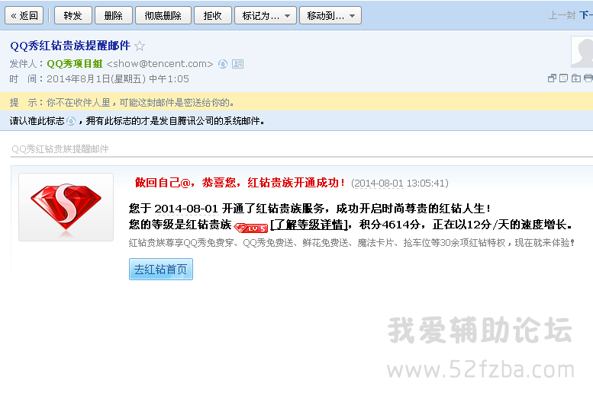Click the note/memo icon in header
Screen dimensions: 593x399
tap(563, 78)
